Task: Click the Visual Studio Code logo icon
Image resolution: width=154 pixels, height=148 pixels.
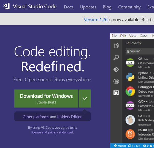Action: 6,6
